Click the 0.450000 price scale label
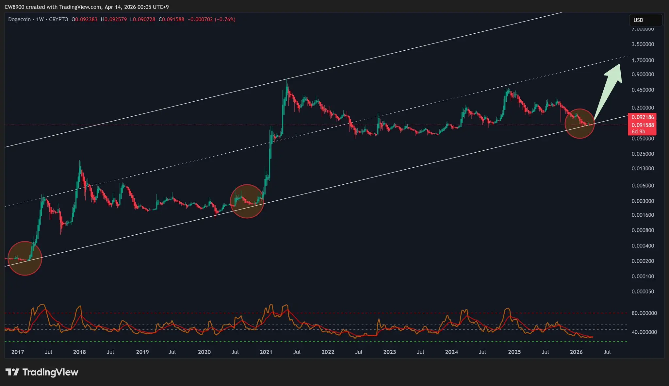This screenshot has width=669, height=386. coord(643,90)
